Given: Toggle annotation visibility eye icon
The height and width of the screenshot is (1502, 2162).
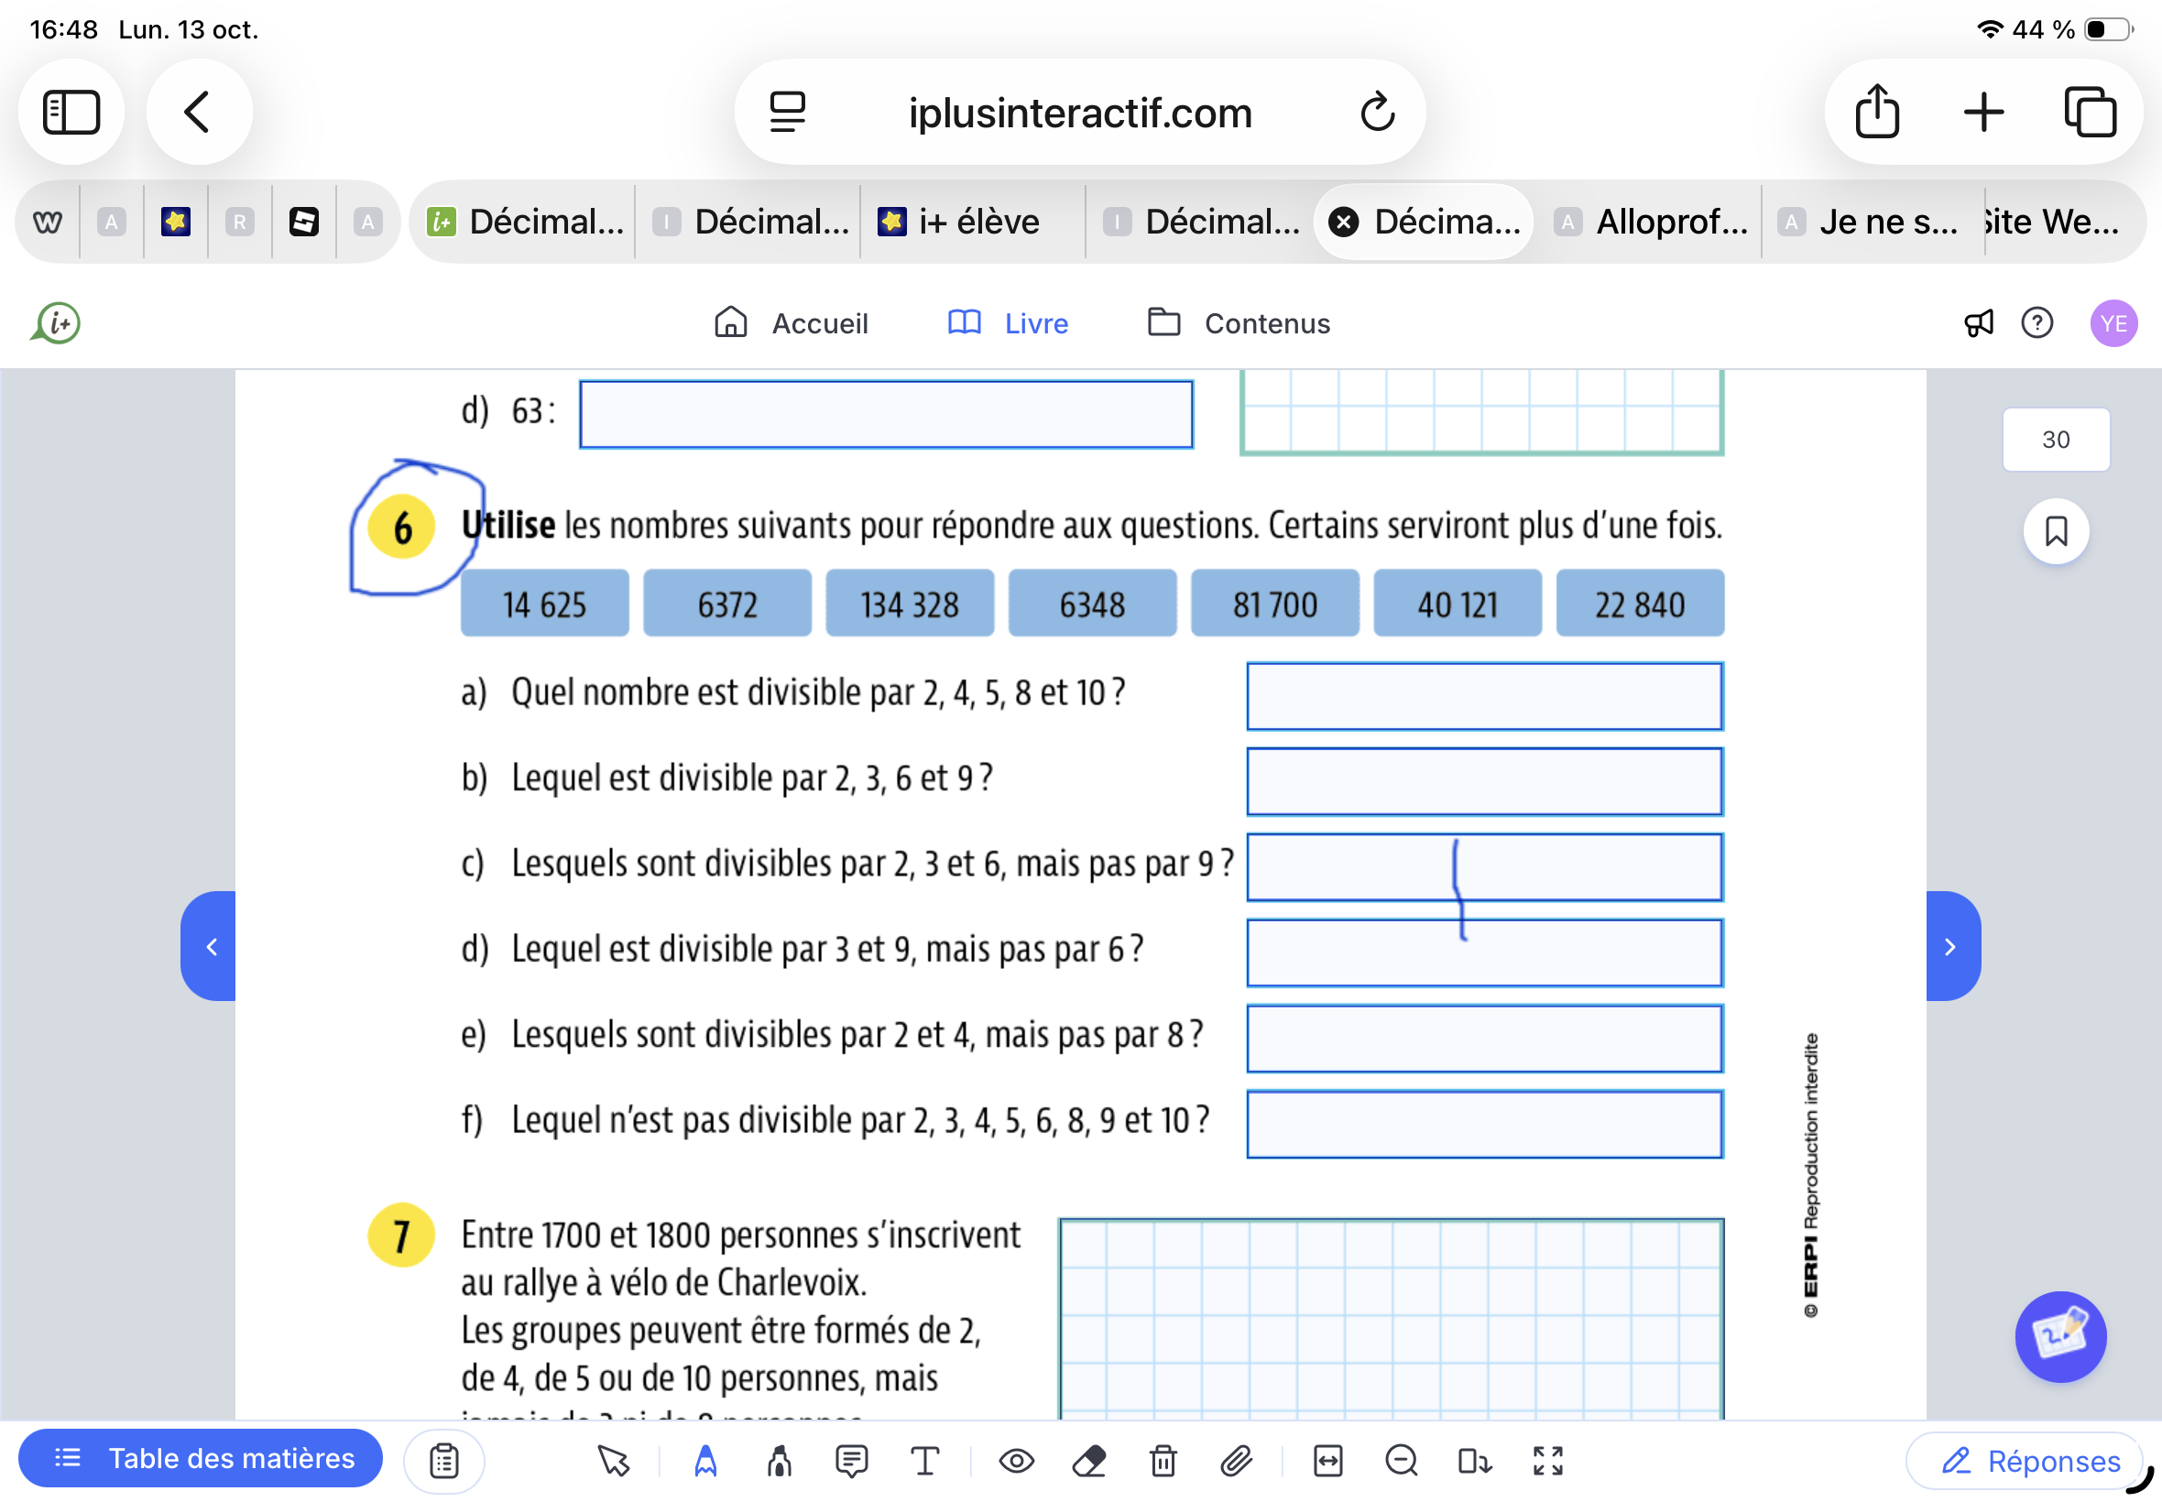Looking at the screenshot, I should (x=1017, y=1461).
